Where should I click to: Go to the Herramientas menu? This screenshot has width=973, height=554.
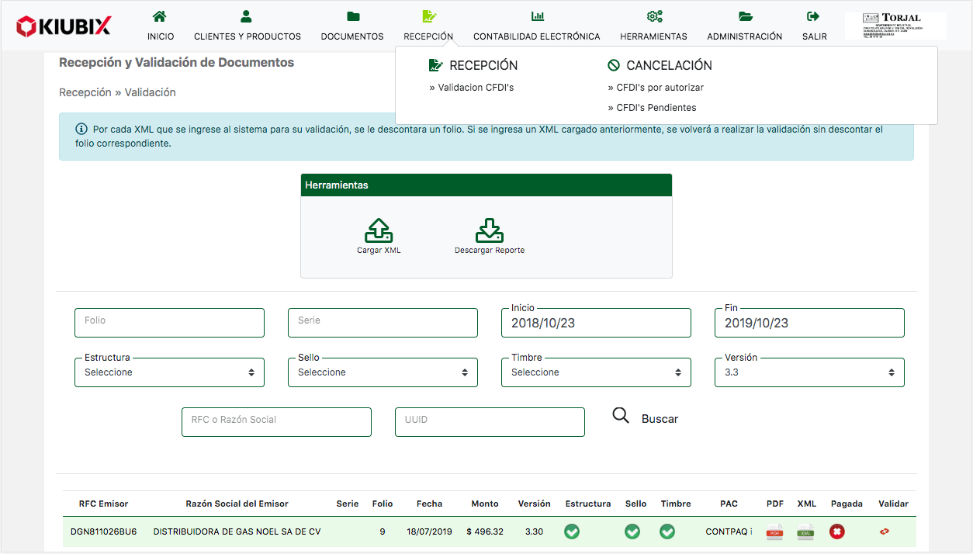point(653,26)
